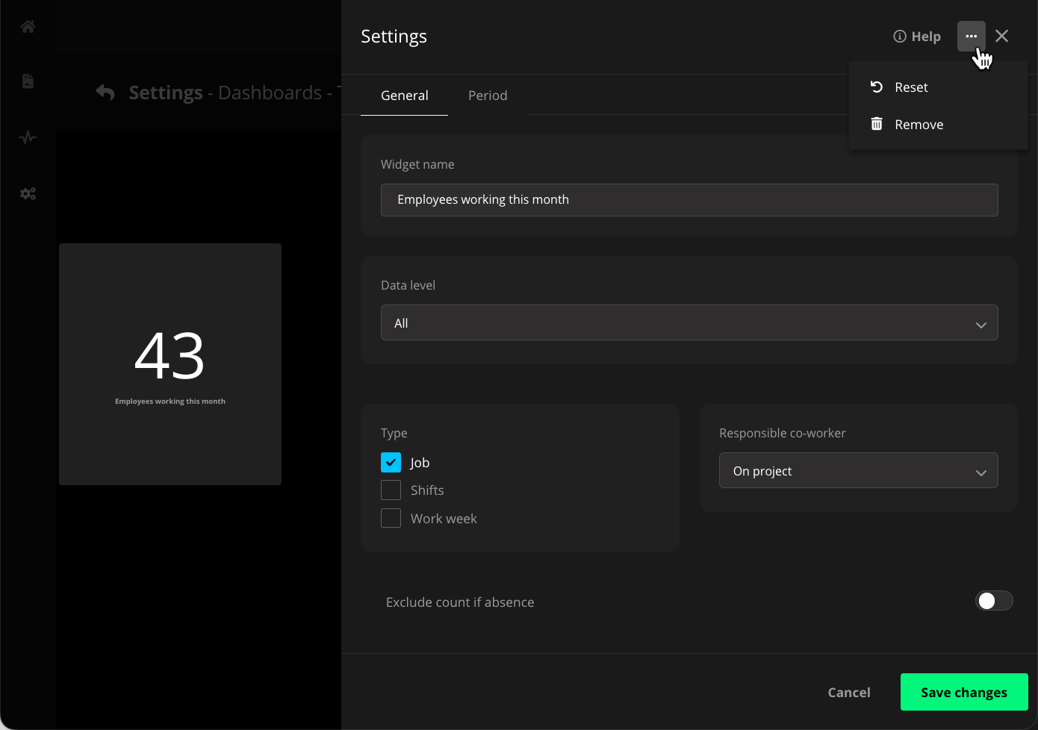Choose Reset from the options menu
1038x730 pixels.
[x=910, y=87]
